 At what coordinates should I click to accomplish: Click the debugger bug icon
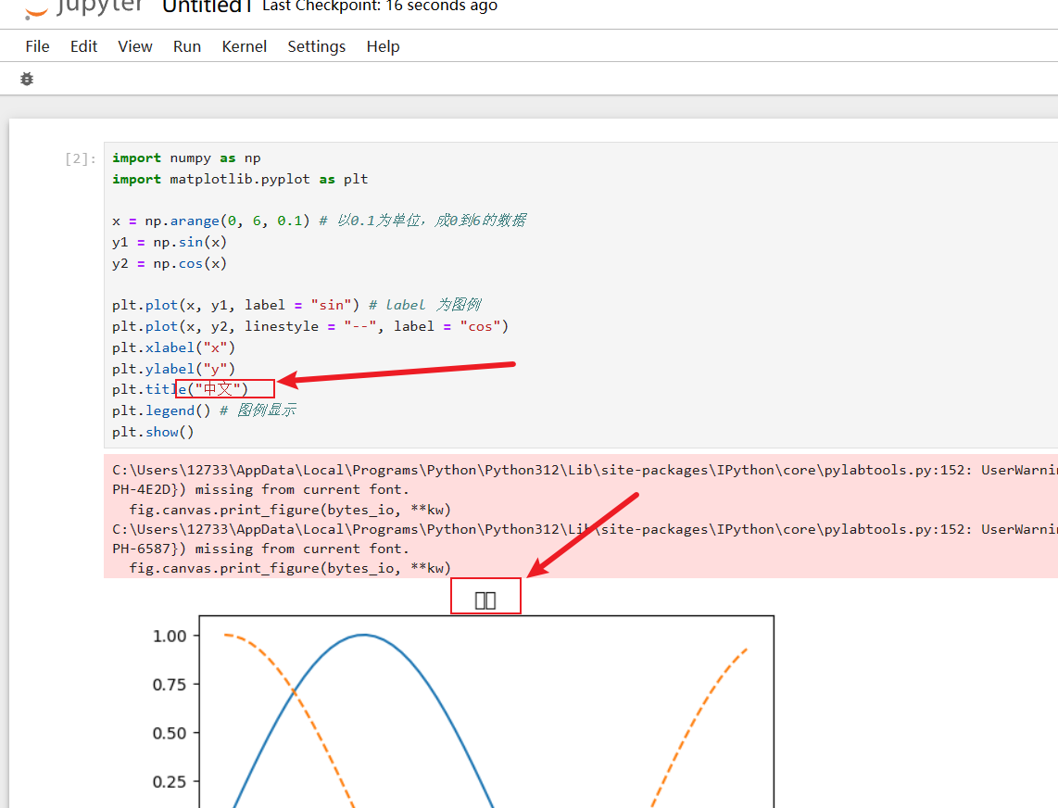pos(27,79)
